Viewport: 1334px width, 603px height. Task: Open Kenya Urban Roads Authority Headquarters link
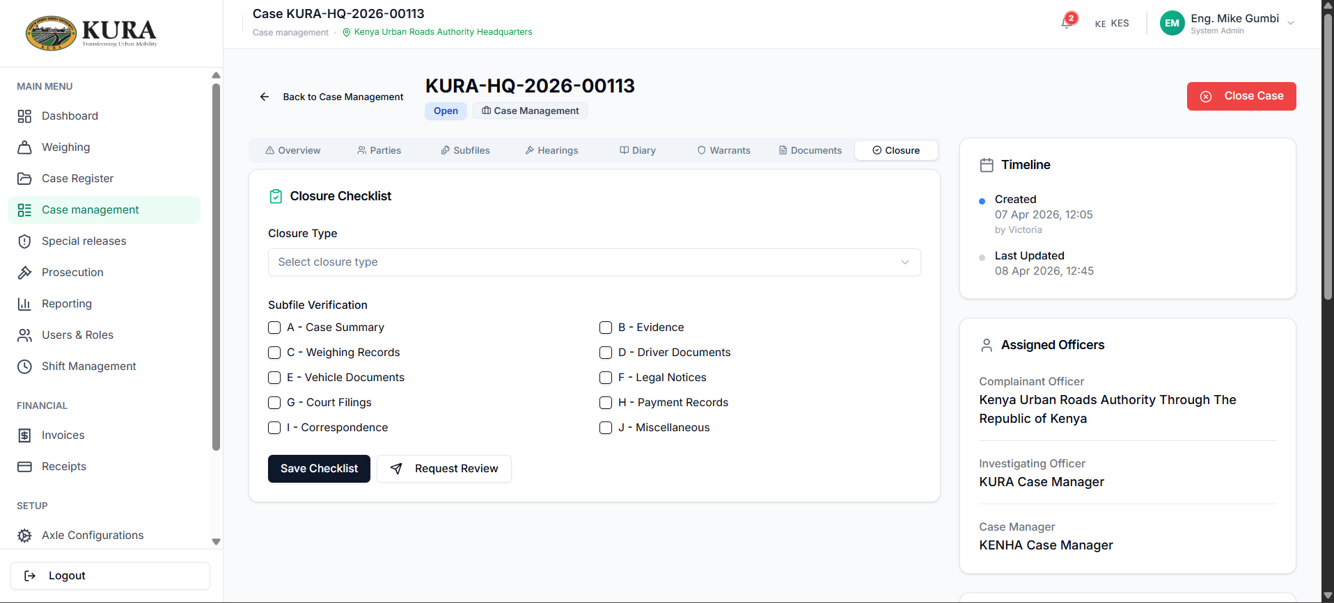click(x=443, y=32)
